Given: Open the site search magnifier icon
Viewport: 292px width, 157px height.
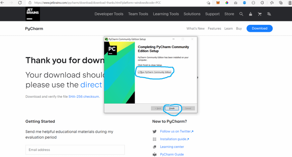Looking at the screenshot, I should (241, 14).
